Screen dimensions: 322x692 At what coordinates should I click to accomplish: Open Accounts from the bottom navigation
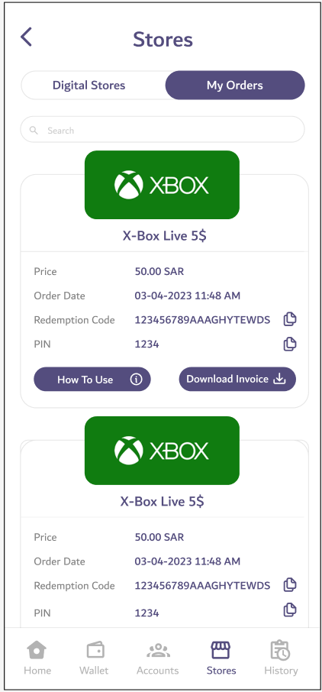click(x=157, y=658)
